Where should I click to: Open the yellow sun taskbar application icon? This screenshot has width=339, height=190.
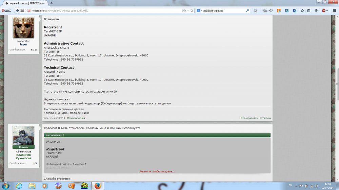(x=84, y=186)
